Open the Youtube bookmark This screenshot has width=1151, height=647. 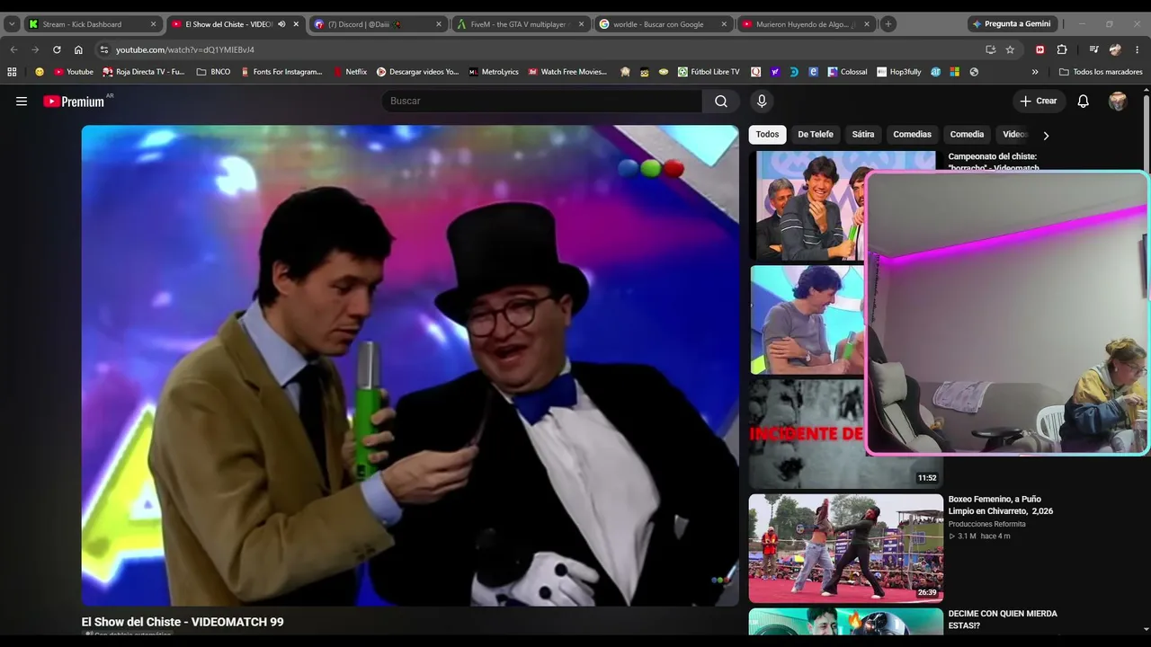tap(74, 72)
